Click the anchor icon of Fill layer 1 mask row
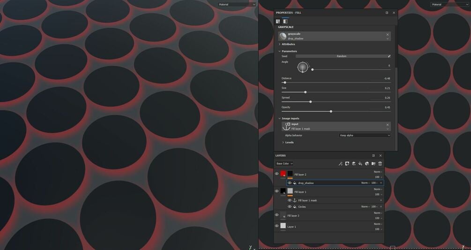The width and height of the screenshot is (471, 250). [x=295, y=200]
